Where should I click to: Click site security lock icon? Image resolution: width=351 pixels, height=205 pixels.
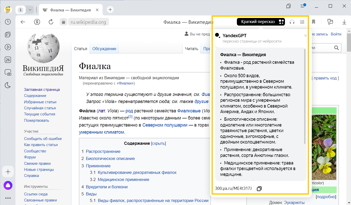click(64, 22)
